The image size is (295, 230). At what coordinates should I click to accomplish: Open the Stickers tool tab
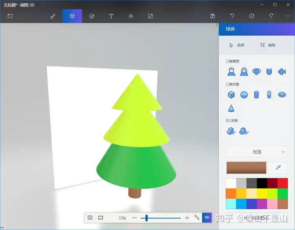click(x=92, y=16)
